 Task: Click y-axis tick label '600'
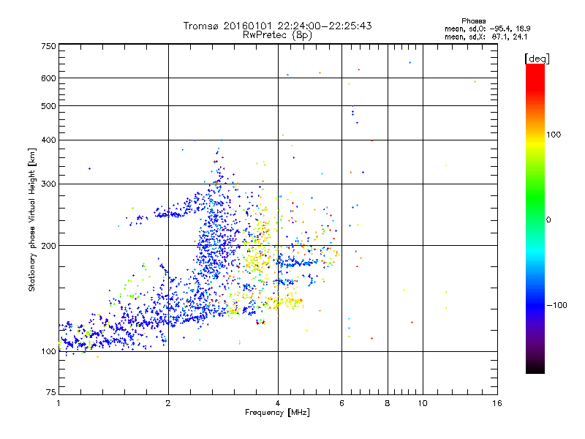[49, 78]
